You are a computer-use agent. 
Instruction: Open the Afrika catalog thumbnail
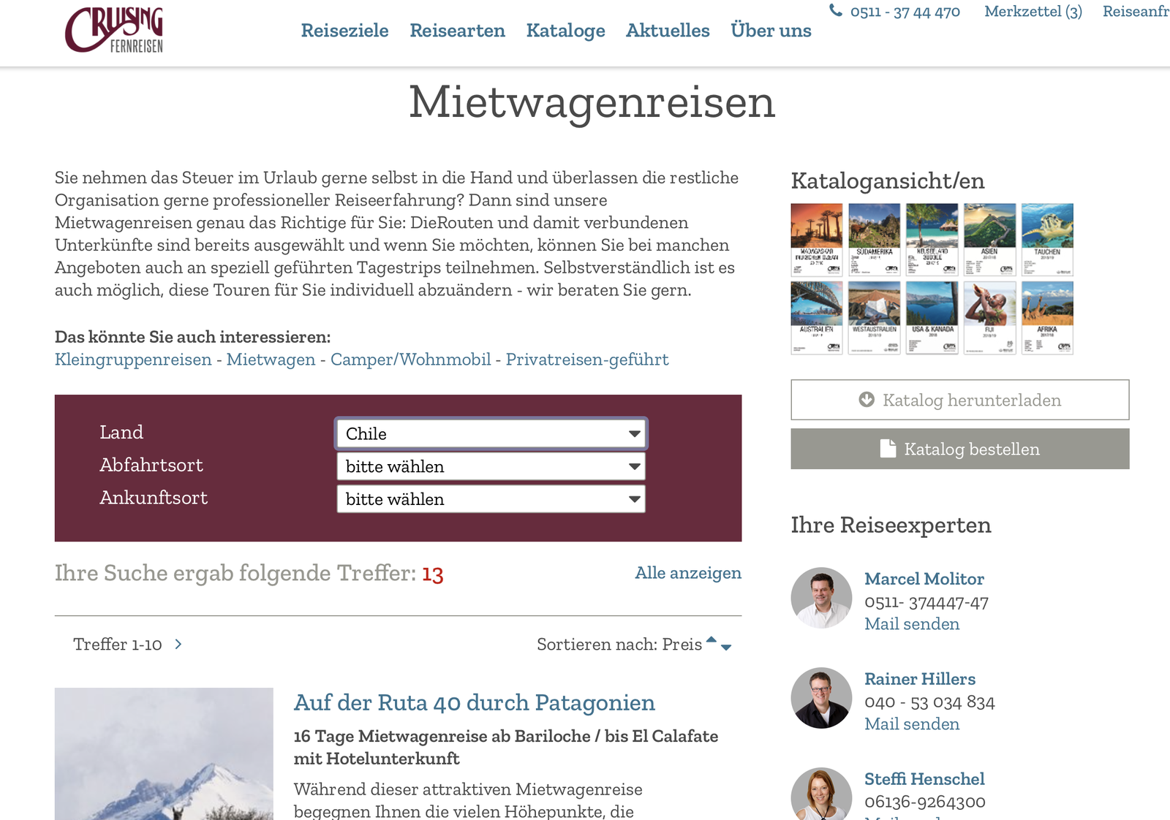point(1046,318)
